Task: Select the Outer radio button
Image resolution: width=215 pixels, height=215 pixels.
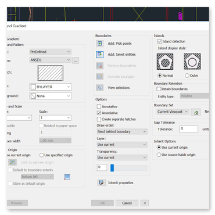Action: click(x=187, y=76)
